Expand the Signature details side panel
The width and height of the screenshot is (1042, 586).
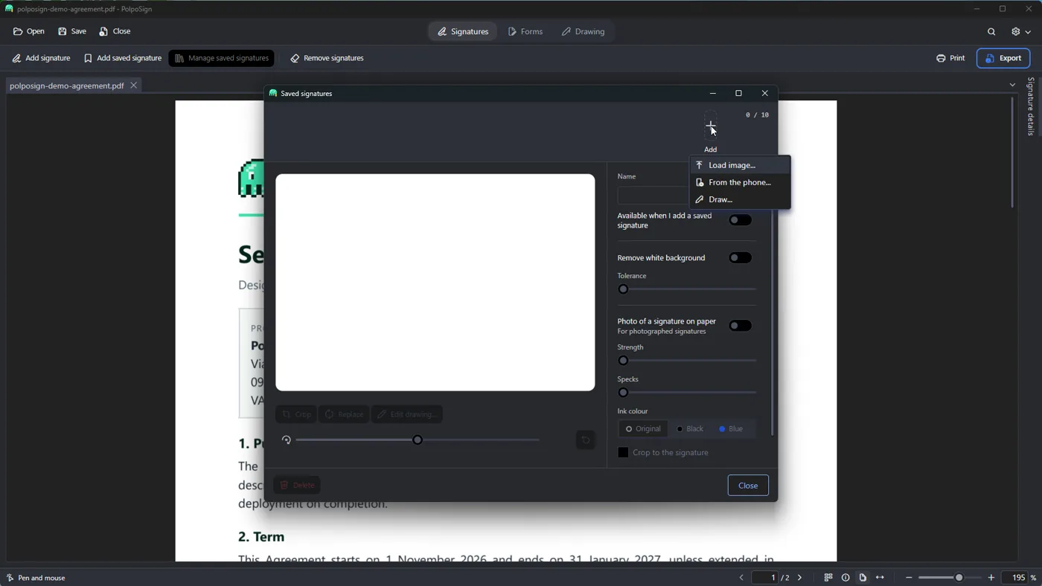1031,106
